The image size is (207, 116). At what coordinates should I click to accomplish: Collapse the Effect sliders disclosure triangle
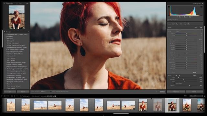201,31
